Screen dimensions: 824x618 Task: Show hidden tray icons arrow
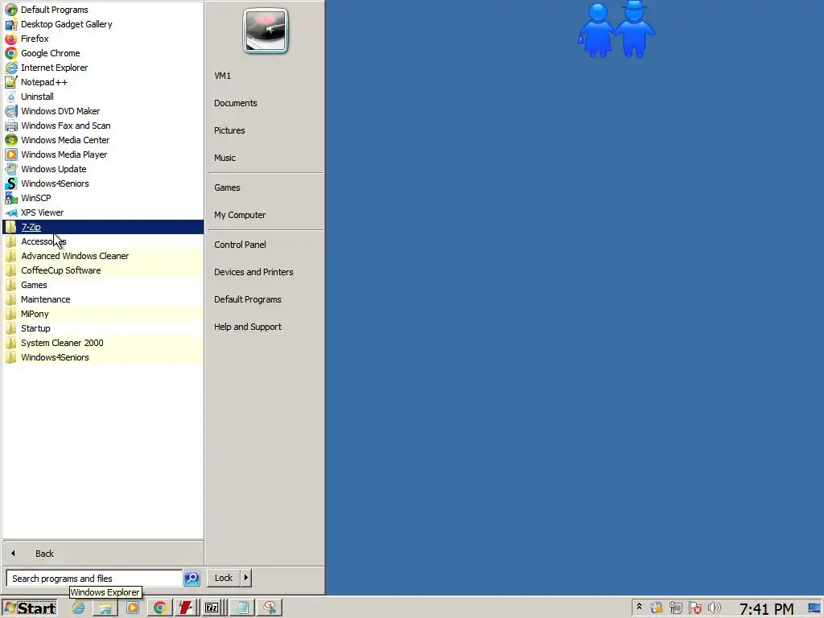[x=639, y=607]
